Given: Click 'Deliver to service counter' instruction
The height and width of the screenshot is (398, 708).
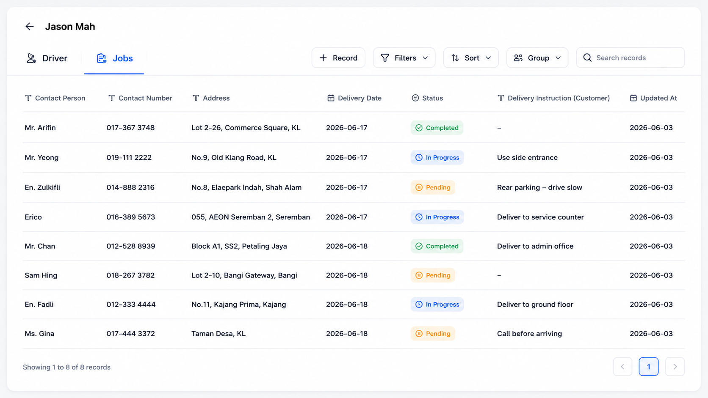Looking at the screenshot, I should (540, 217).
